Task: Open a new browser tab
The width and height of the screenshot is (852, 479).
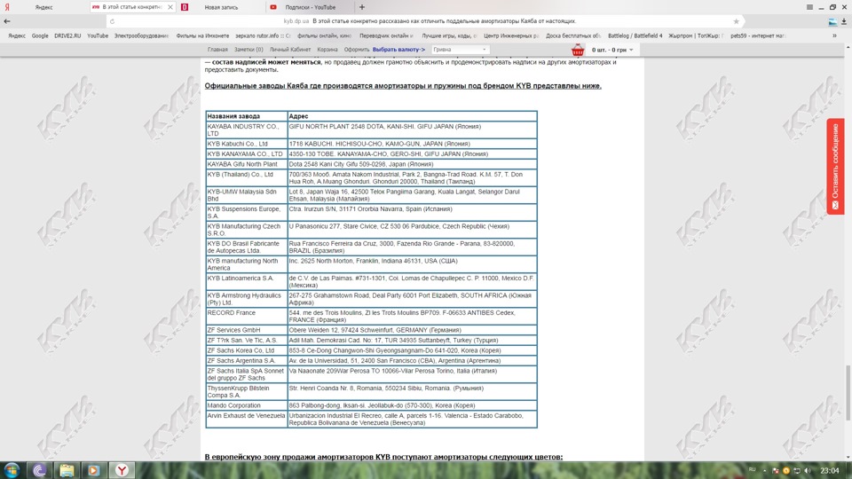Action: pyautogui.click(x=362, y=7)
